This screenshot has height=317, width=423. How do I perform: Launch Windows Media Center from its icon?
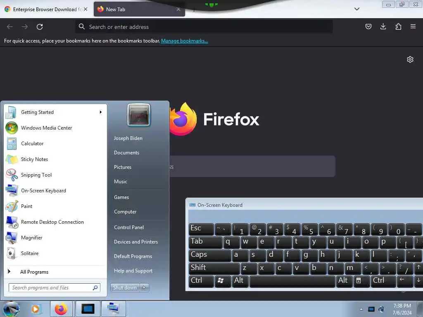(12, 128)
